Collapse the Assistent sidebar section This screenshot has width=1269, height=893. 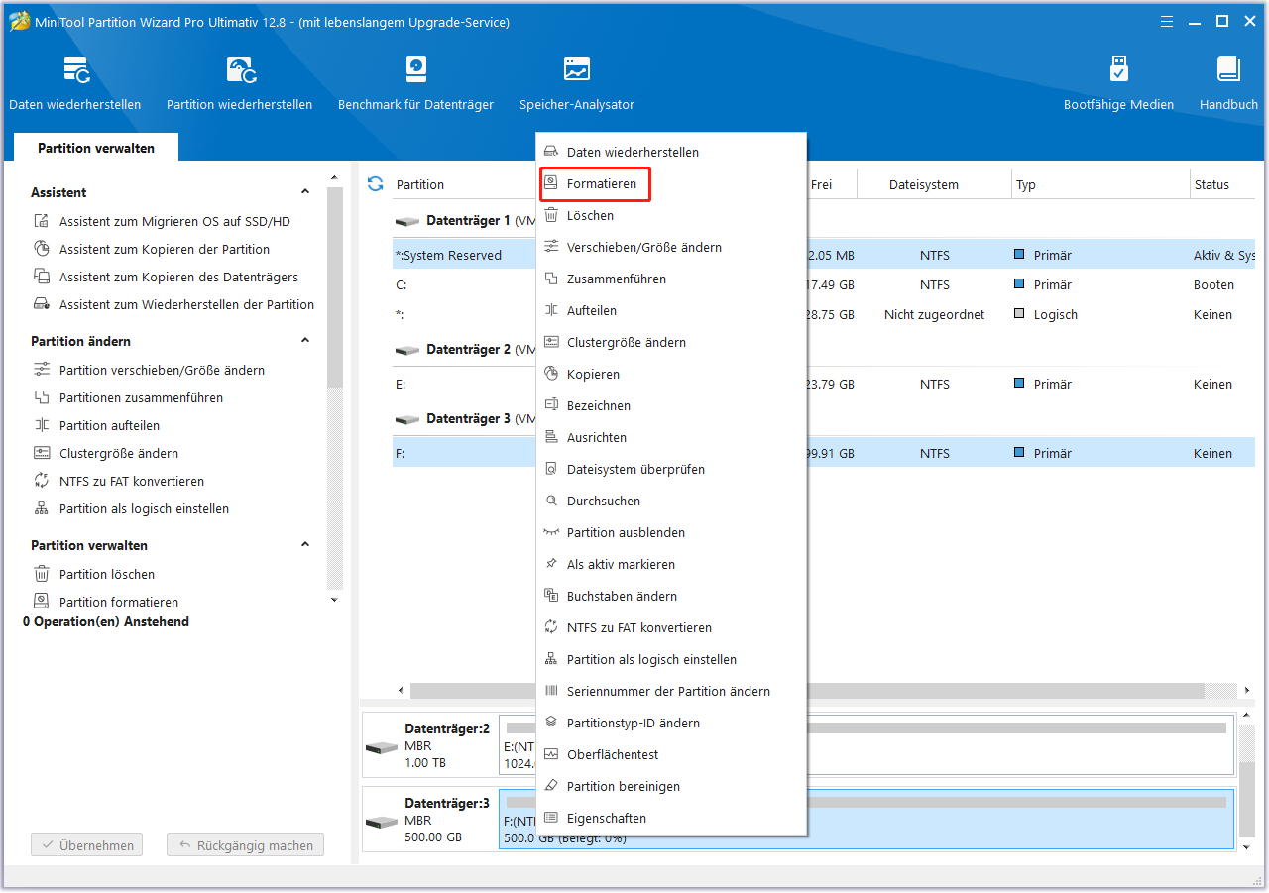(x=305, y=192)
